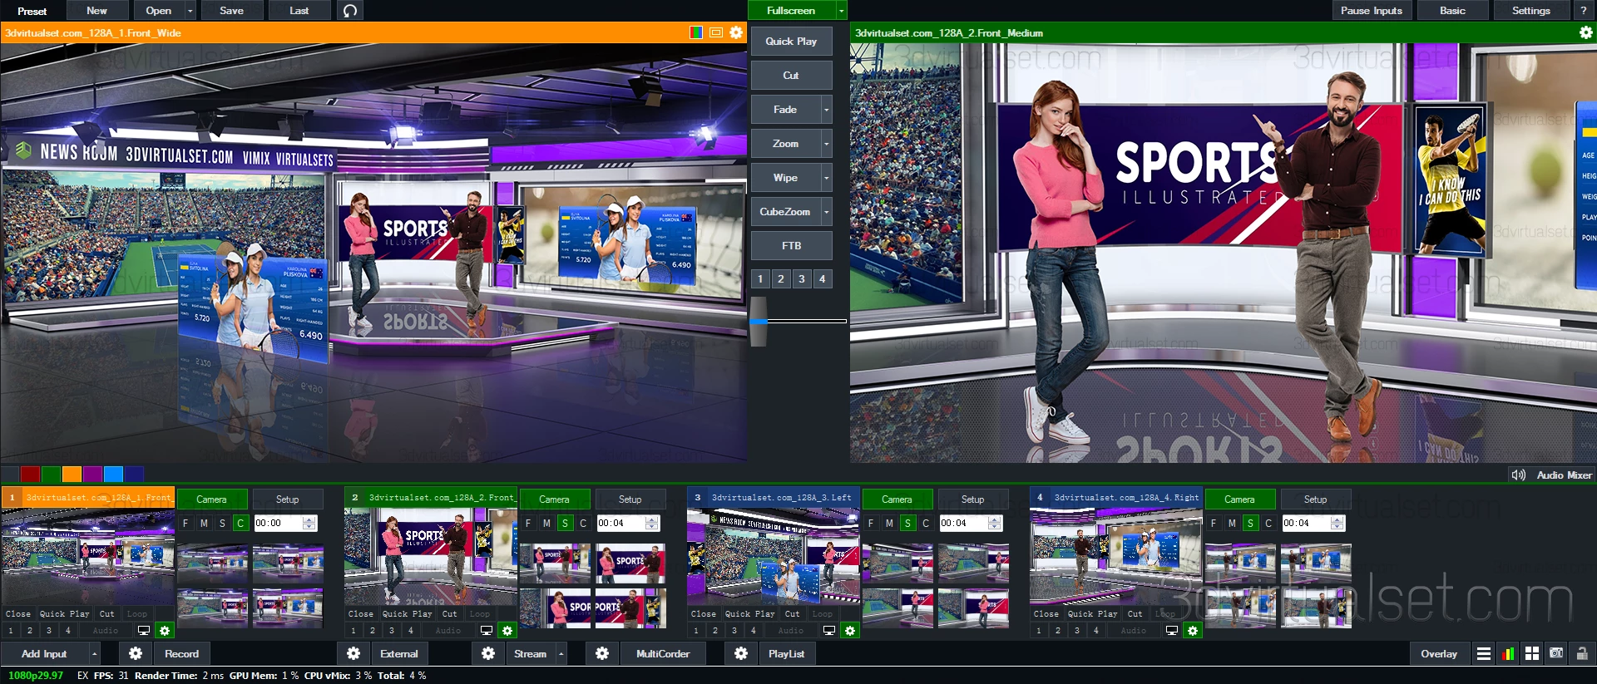The height and width of the screenshot is (684, 1597).
Task: Click monitor output icon on input 2
Action: coord(487,631)
